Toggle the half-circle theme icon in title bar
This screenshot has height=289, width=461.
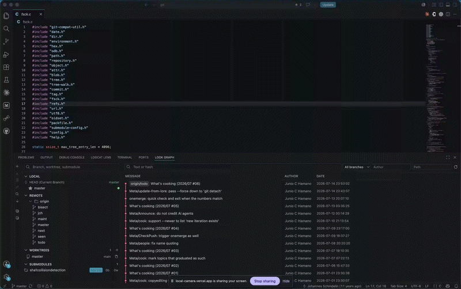[424, 5]
